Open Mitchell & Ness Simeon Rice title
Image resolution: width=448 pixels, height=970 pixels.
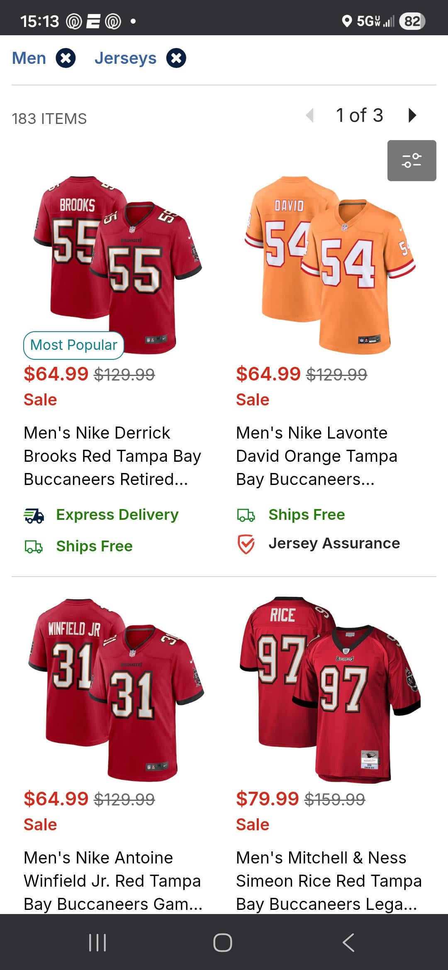[329, 880]
